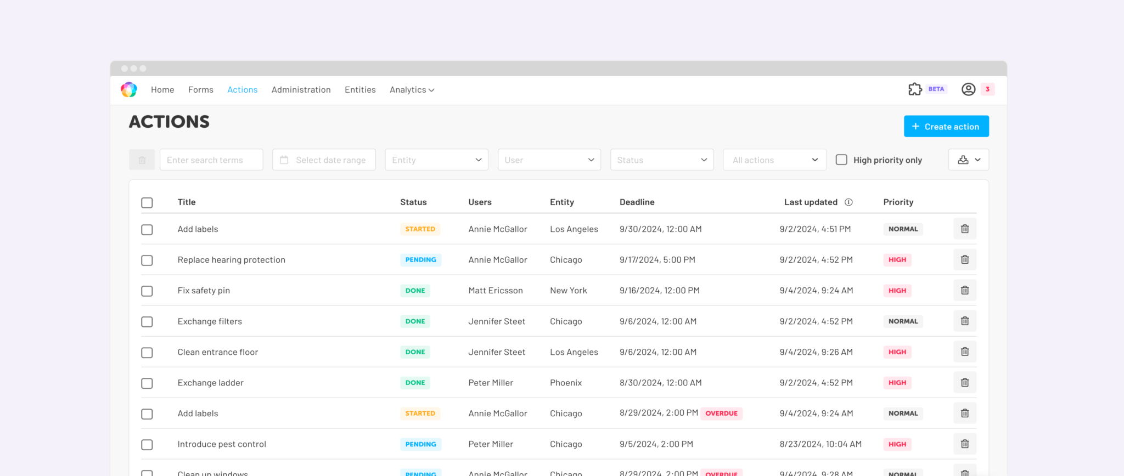Delete the Replace hearing protection action
This screenshot has height=476, width=1124.
(x=965, y=260)
